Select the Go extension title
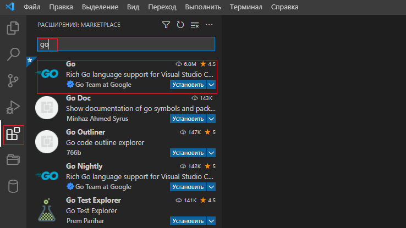 click(70, 64)
